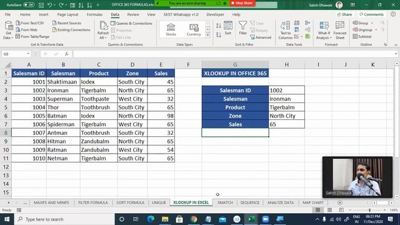
Task: Open the feedback smiley icon
Action: [393, 14]
